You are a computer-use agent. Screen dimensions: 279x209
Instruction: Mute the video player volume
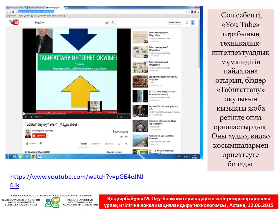31,117
